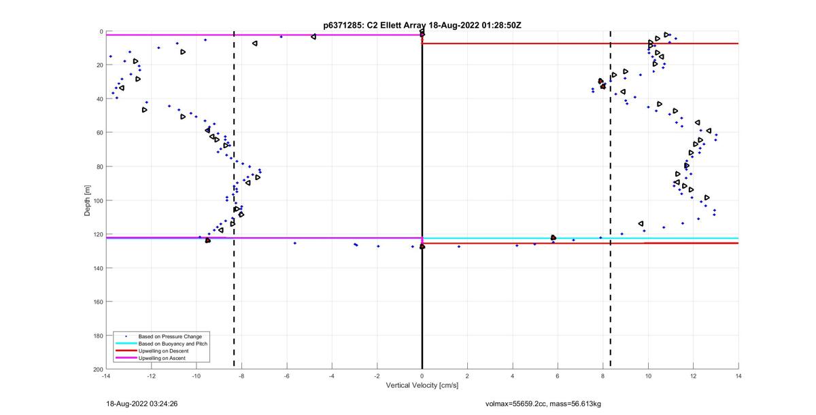Image resolution: width=816 pixels, height=415 pixels.
Task: Click the "-12" x-axis tick label
Action: (151, 376)
